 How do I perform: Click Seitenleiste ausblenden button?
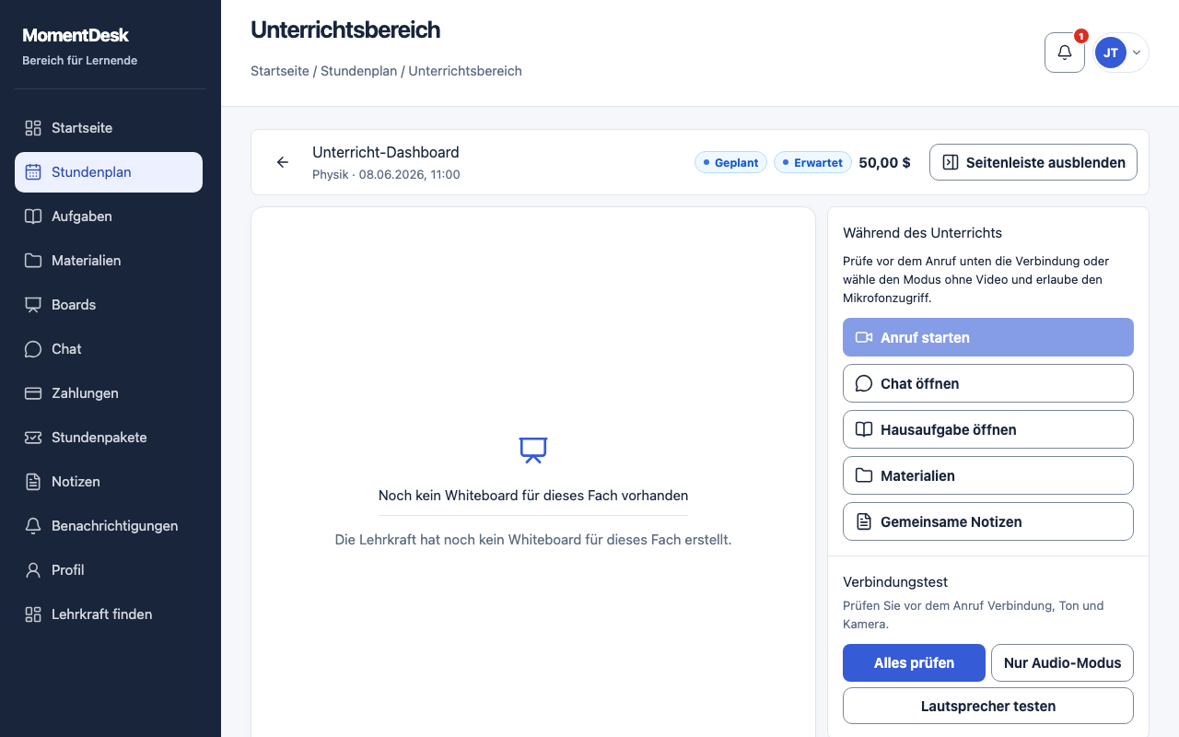click(1033, 162)
